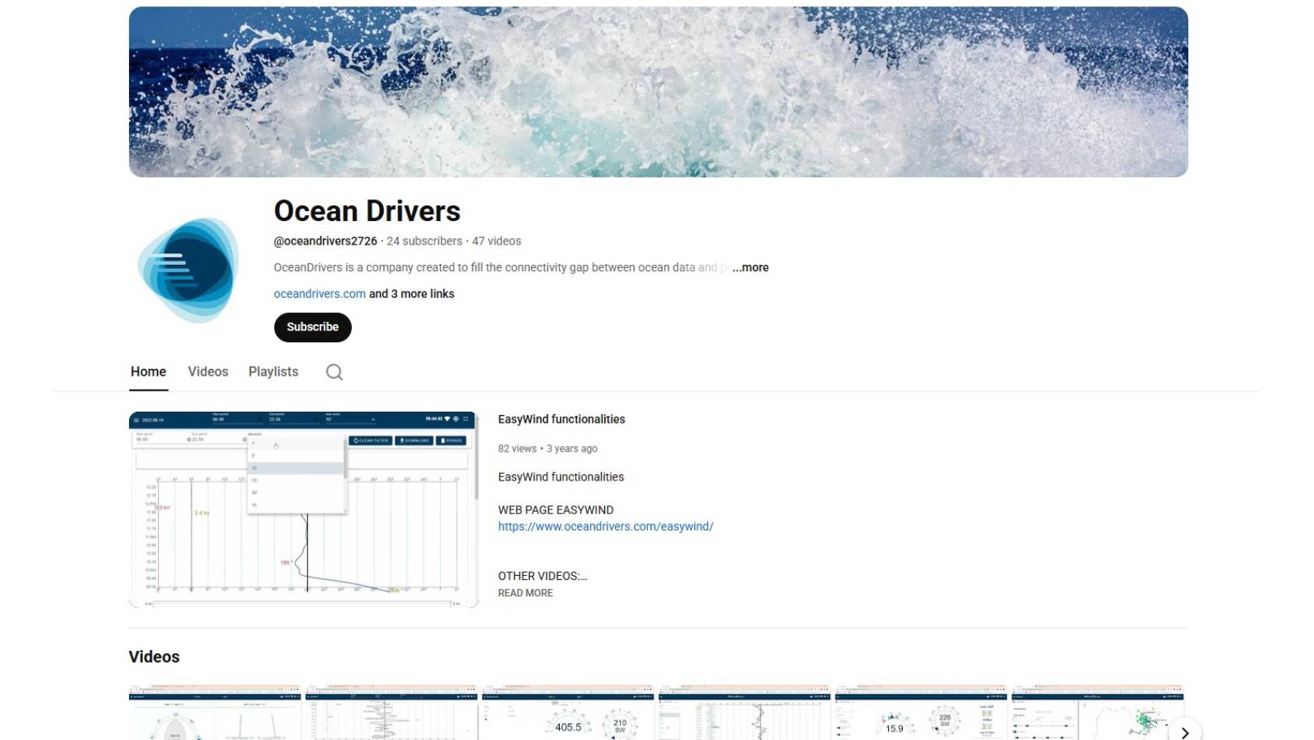
Task: Open video thumbnail with boat-shaped dial
Action: click(x=214, y=714)
